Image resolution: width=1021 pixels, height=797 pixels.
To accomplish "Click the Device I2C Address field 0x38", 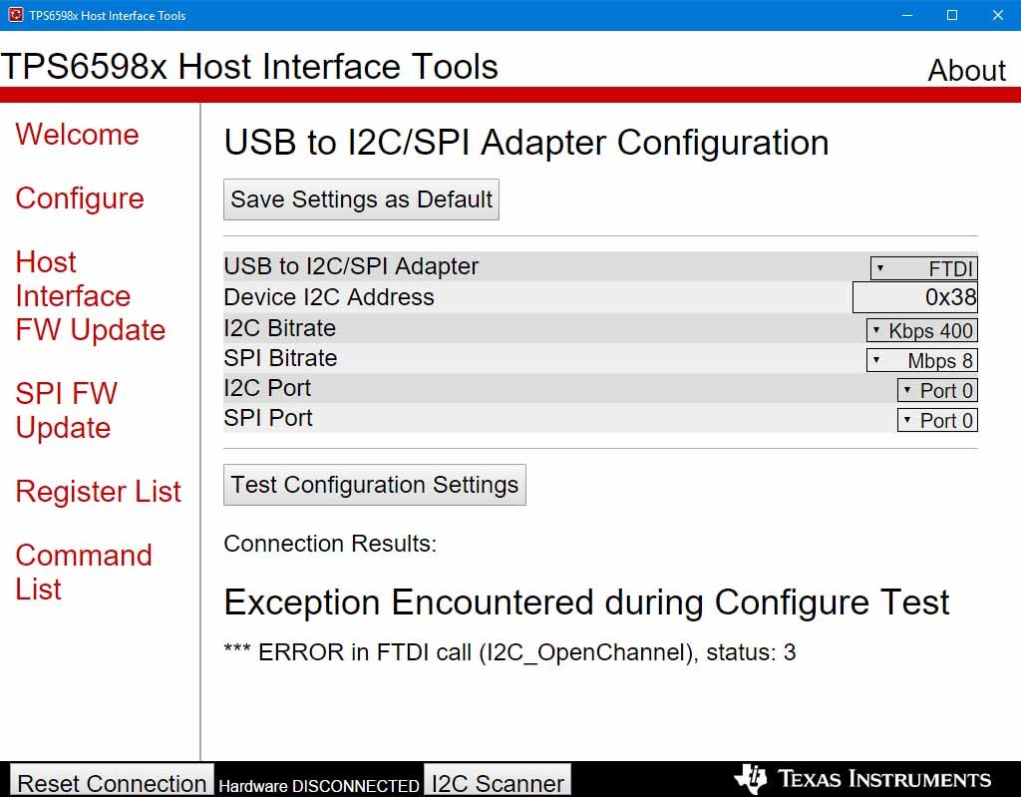I will tap(915, 297).
